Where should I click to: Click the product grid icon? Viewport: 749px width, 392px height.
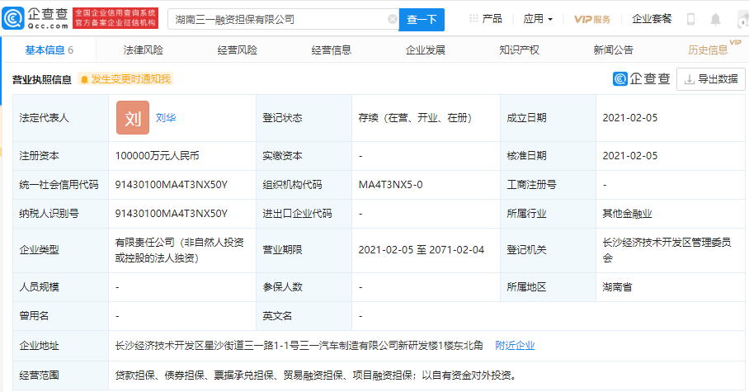tap(473, 19)
